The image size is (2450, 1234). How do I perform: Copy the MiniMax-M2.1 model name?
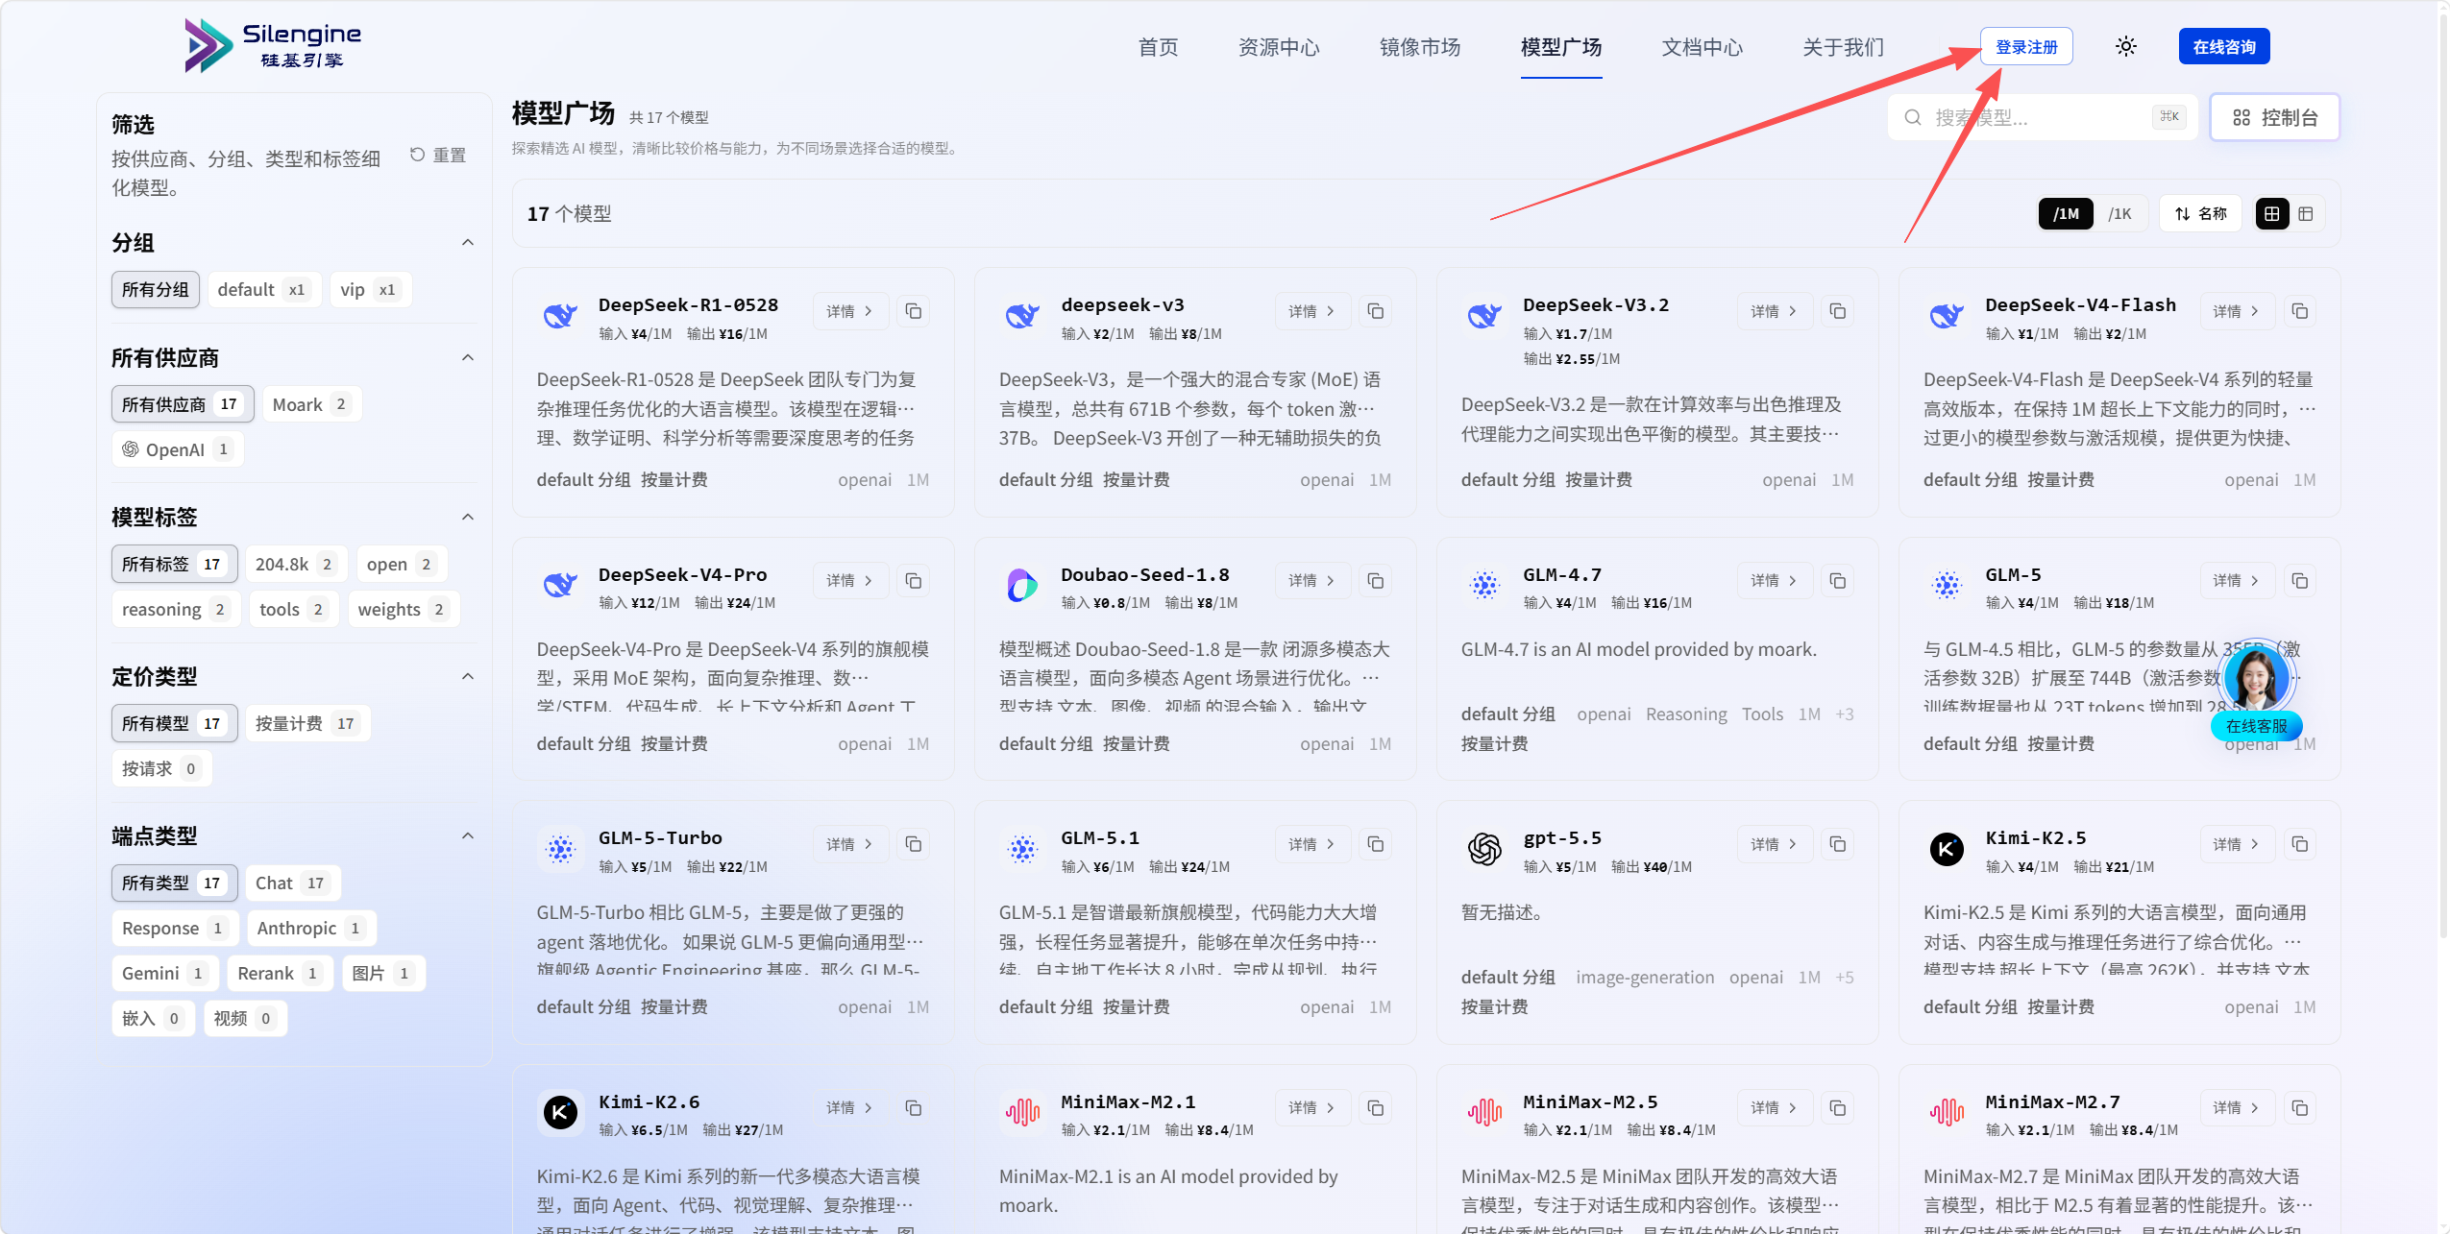(1375, 1108)
